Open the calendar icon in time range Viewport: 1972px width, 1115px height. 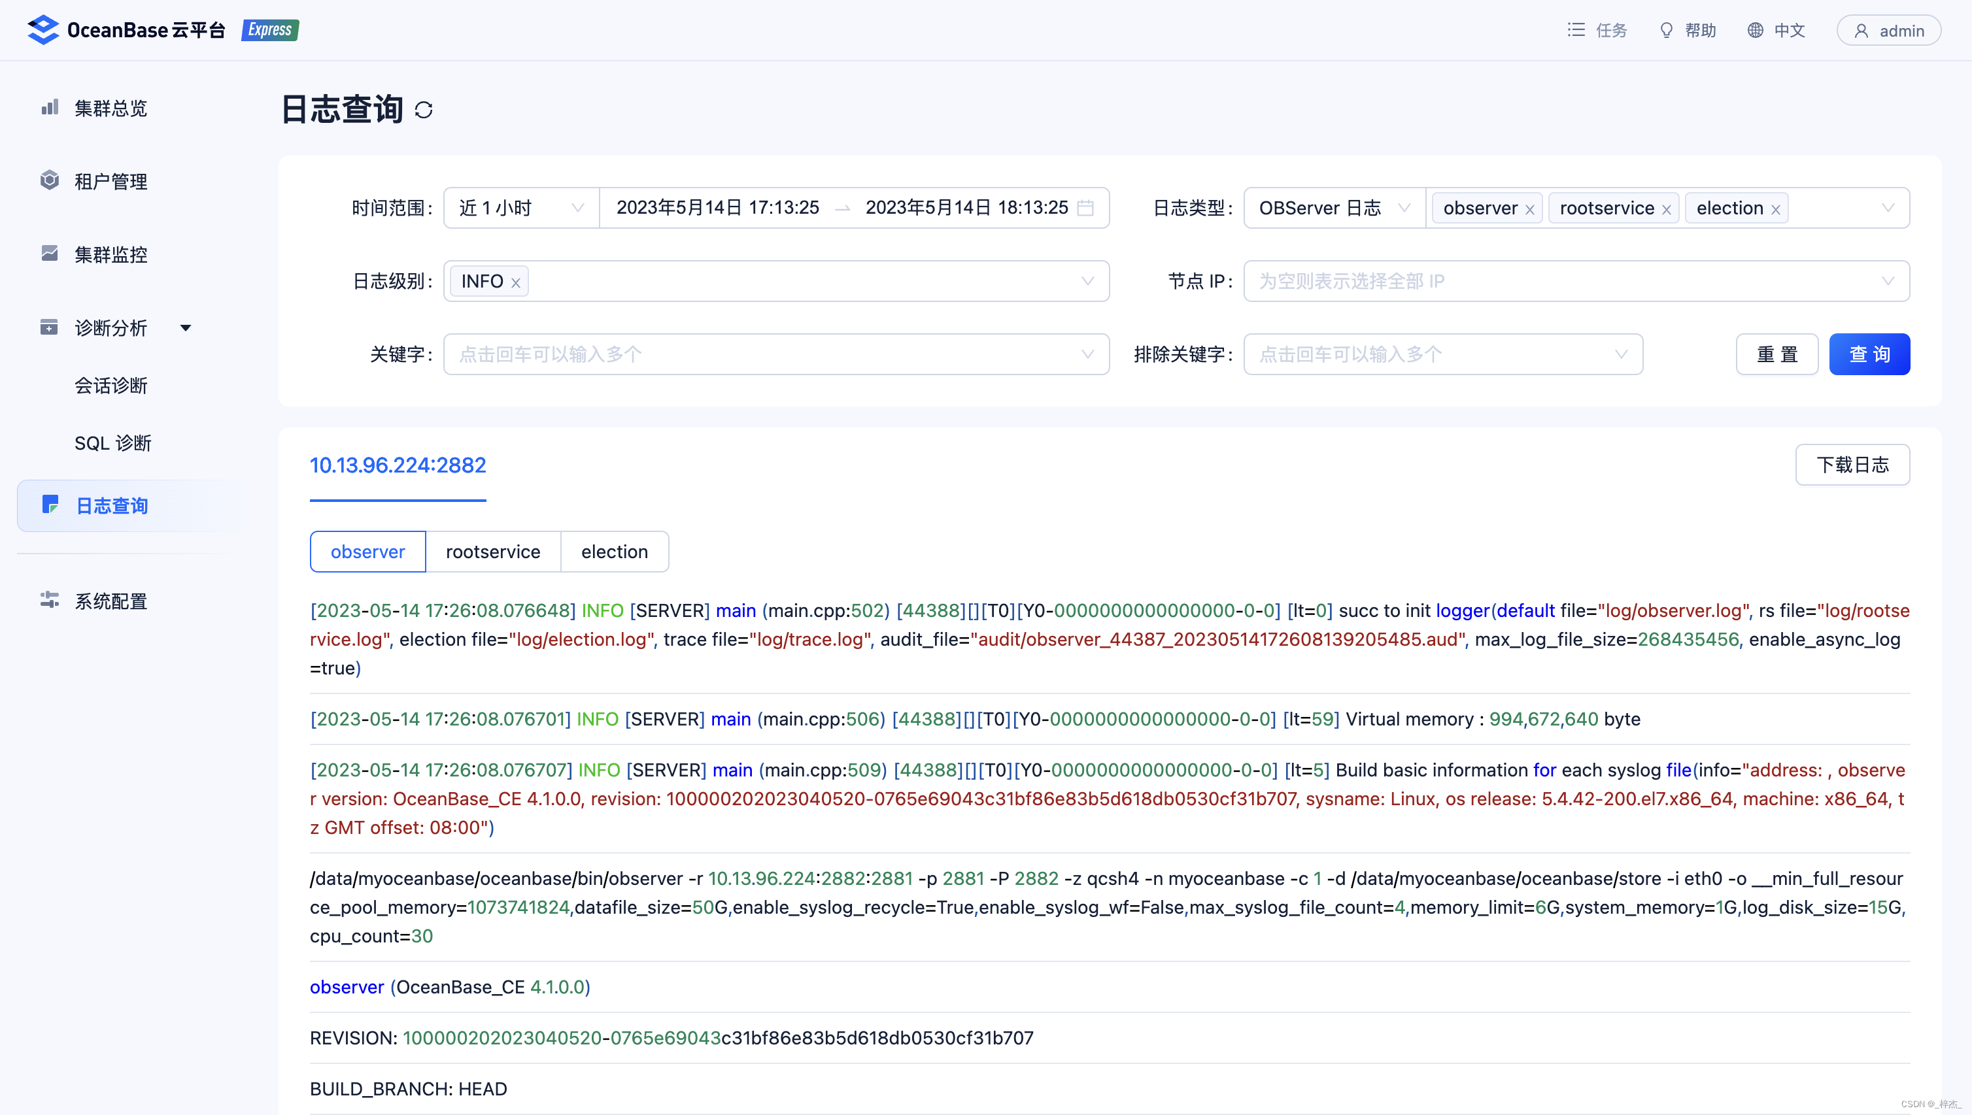(1085, 208)
